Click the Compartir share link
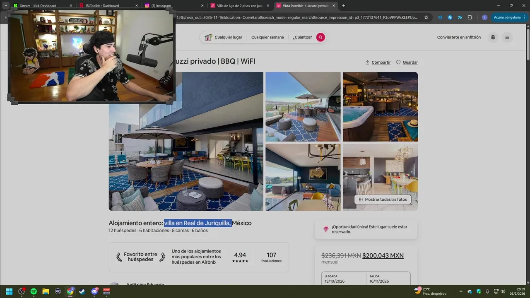 (378, 62)
